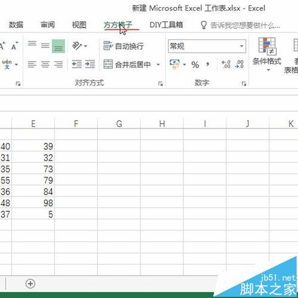
Task: Open 对齐方式 alignment dialog launcher
Action: tap(160, 83)
